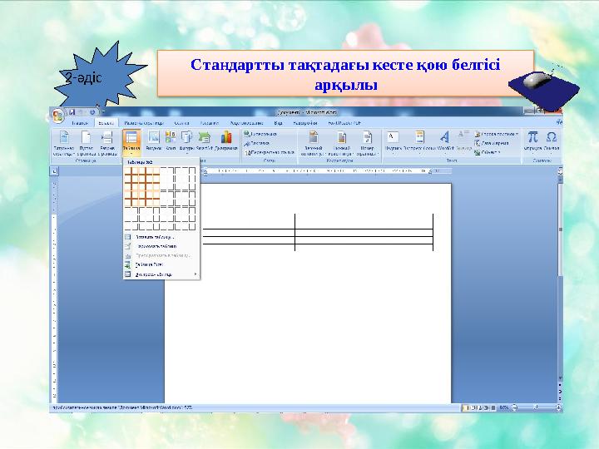The width and height of the screenshot is (599, 449).
Task: Click the tab selector above vertical ruler
Action: click(x=54, y=171)
